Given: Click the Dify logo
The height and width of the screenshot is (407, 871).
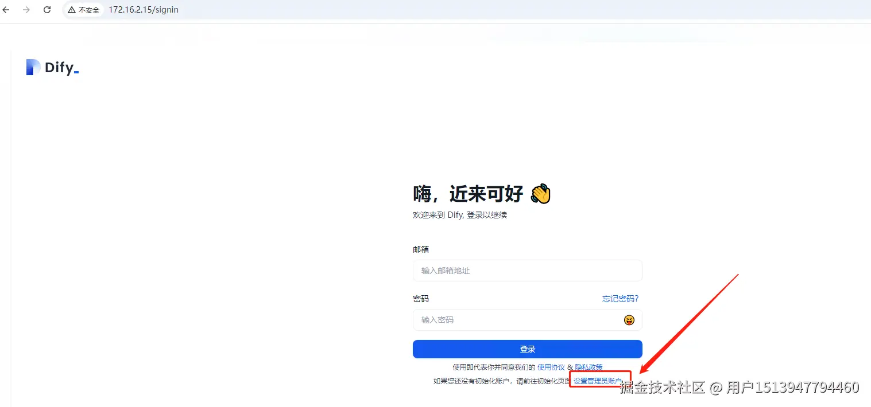Looking at the screenshot, I should 52,68.
